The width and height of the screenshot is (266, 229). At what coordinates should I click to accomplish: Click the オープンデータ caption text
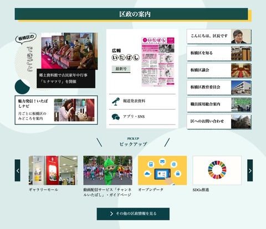[x=151, y=190]
